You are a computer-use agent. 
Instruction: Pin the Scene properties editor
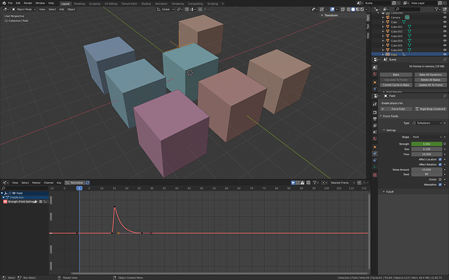(x=444, y=60)
